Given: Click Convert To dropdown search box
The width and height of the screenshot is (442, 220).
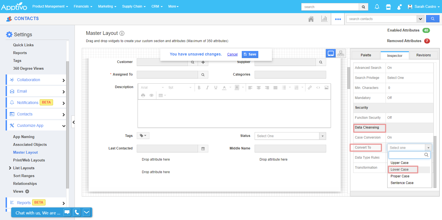Looking at the screenshot, I should [409, 155].
